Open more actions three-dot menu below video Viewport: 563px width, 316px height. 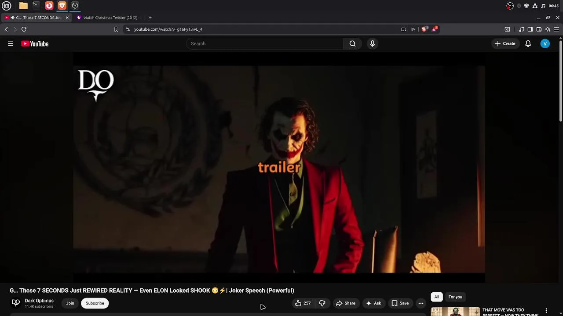[x=421, y=303]
